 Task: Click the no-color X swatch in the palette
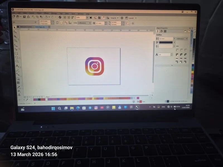(32, 100)
